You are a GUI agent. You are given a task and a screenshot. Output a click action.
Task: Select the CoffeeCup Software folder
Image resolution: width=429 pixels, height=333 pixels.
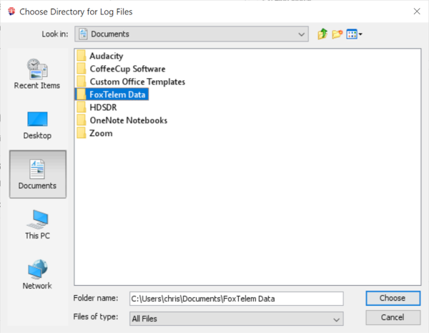tap(122, 69)
